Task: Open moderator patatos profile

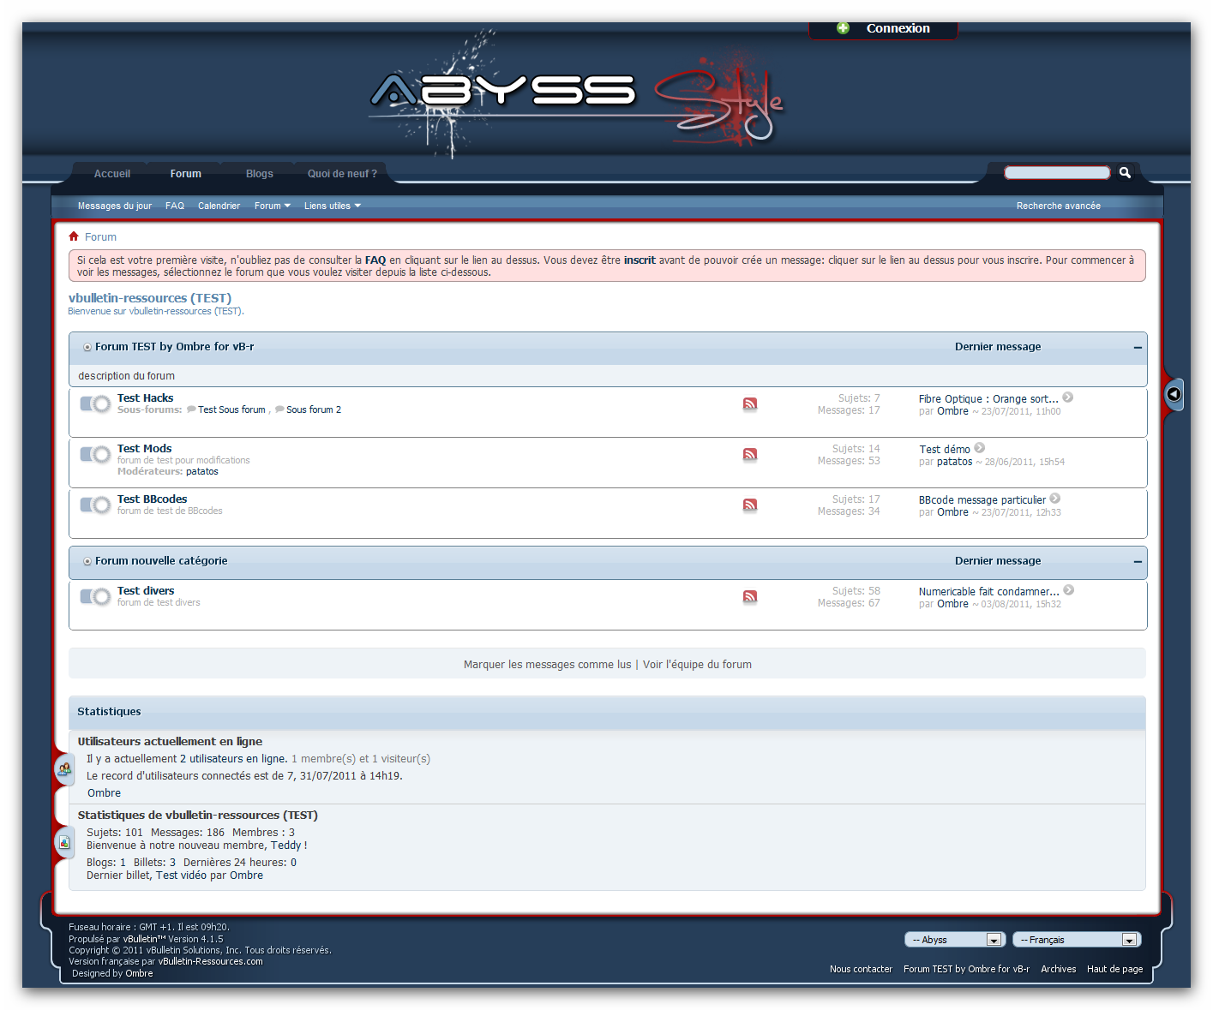Action: point(202,471)
